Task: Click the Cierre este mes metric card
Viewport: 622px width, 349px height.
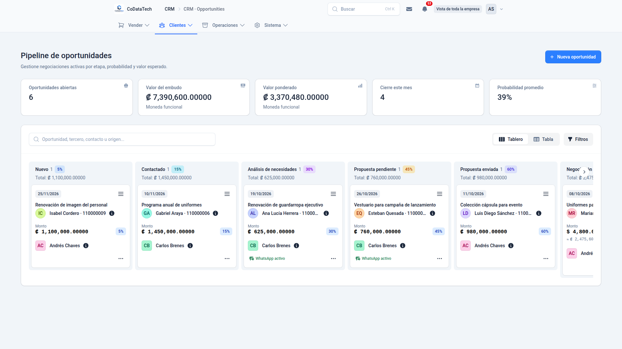Action: pos(428,97)
